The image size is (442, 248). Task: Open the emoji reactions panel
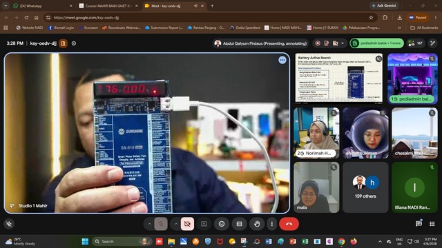coord(222,224)
